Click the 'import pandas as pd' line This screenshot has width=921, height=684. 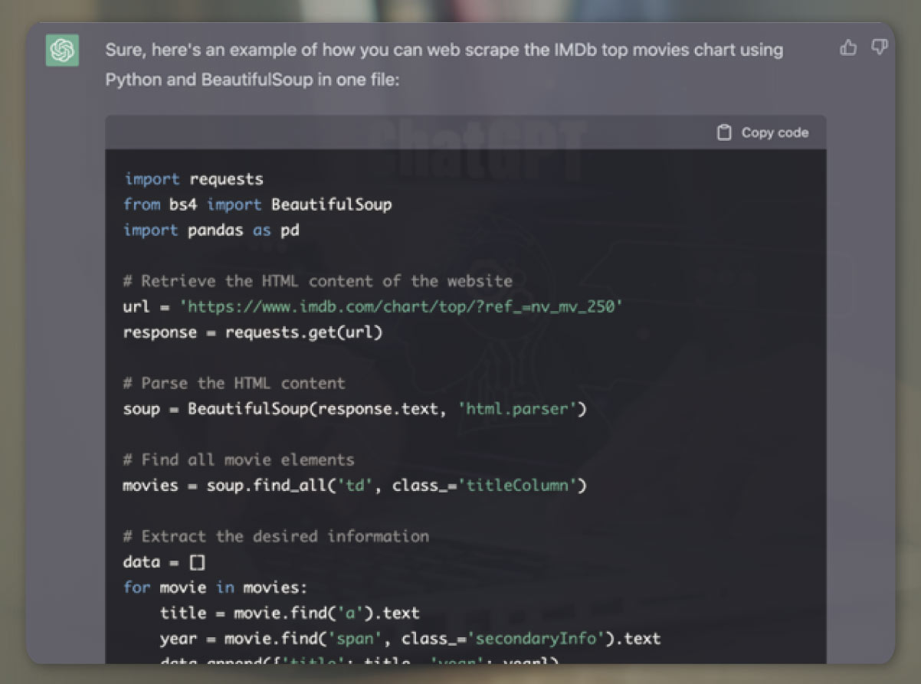click(211, 230)
